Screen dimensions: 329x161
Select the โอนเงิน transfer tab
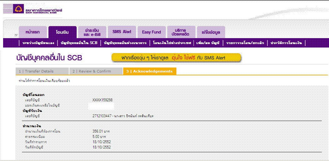tap(62, 32)
